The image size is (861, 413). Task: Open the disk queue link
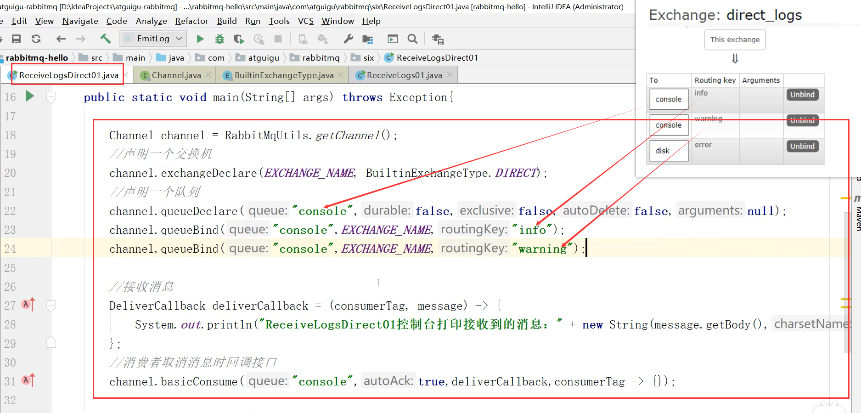pyautogui.click(x=669, y=151)
